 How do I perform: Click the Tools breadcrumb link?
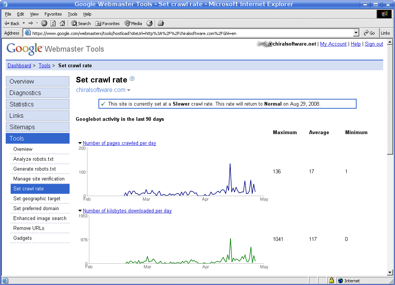[x=44, y=65]
